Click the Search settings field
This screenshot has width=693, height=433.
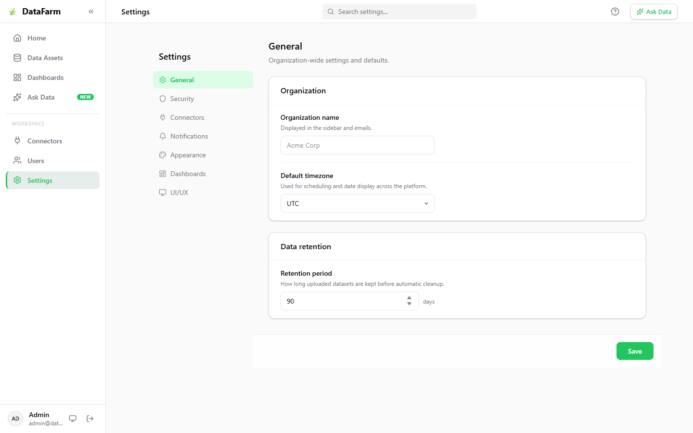click(x=399, y=11)
